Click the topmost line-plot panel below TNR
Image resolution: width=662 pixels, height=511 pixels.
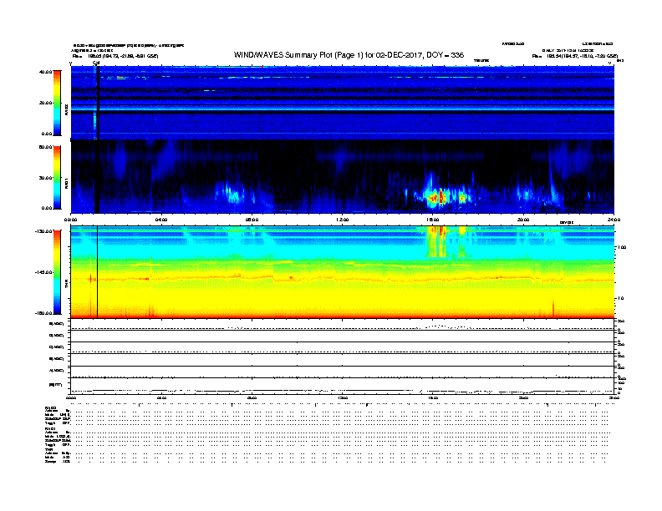coord(343,325)
